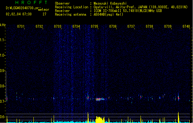The height and width of the screenshot is (123, 193).
Task: Select observer name Masayuki Kobayashi
Action: point(110,3)
